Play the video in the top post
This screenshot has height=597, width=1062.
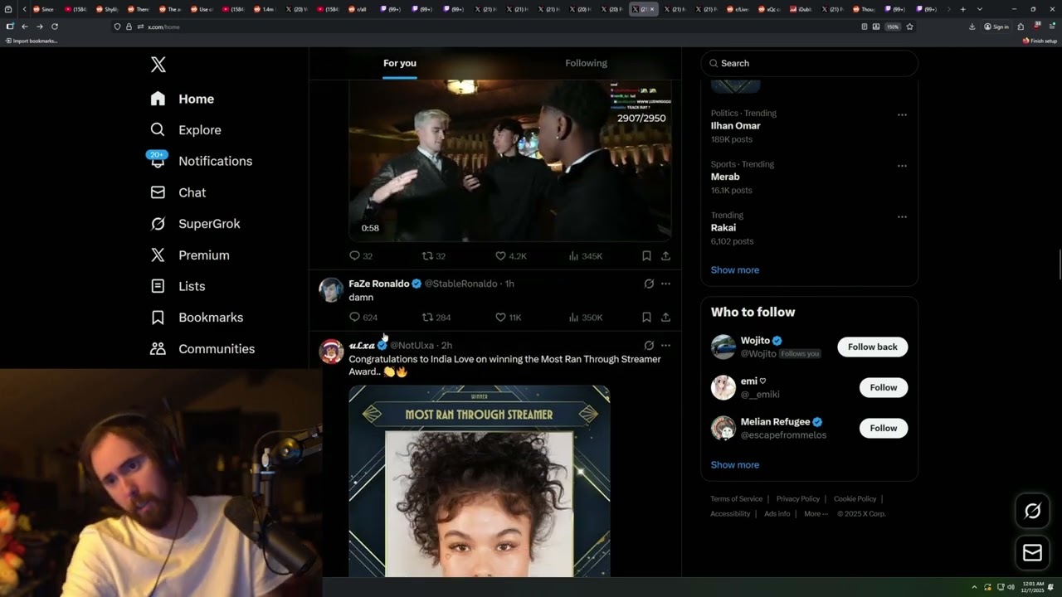pos(509,160)
